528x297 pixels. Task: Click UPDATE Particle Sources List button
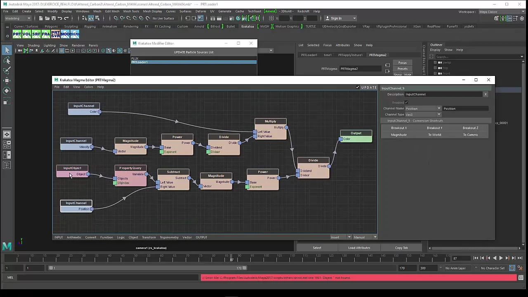[194, 52]
